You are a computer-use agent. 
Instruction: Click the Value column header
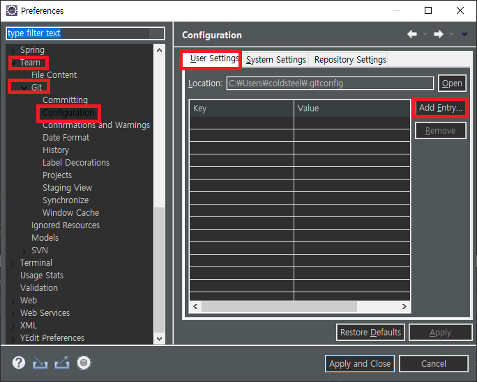click(352, 109)
